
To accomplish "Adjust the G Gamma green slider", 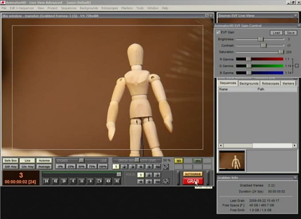I will [x=249, y=66].
